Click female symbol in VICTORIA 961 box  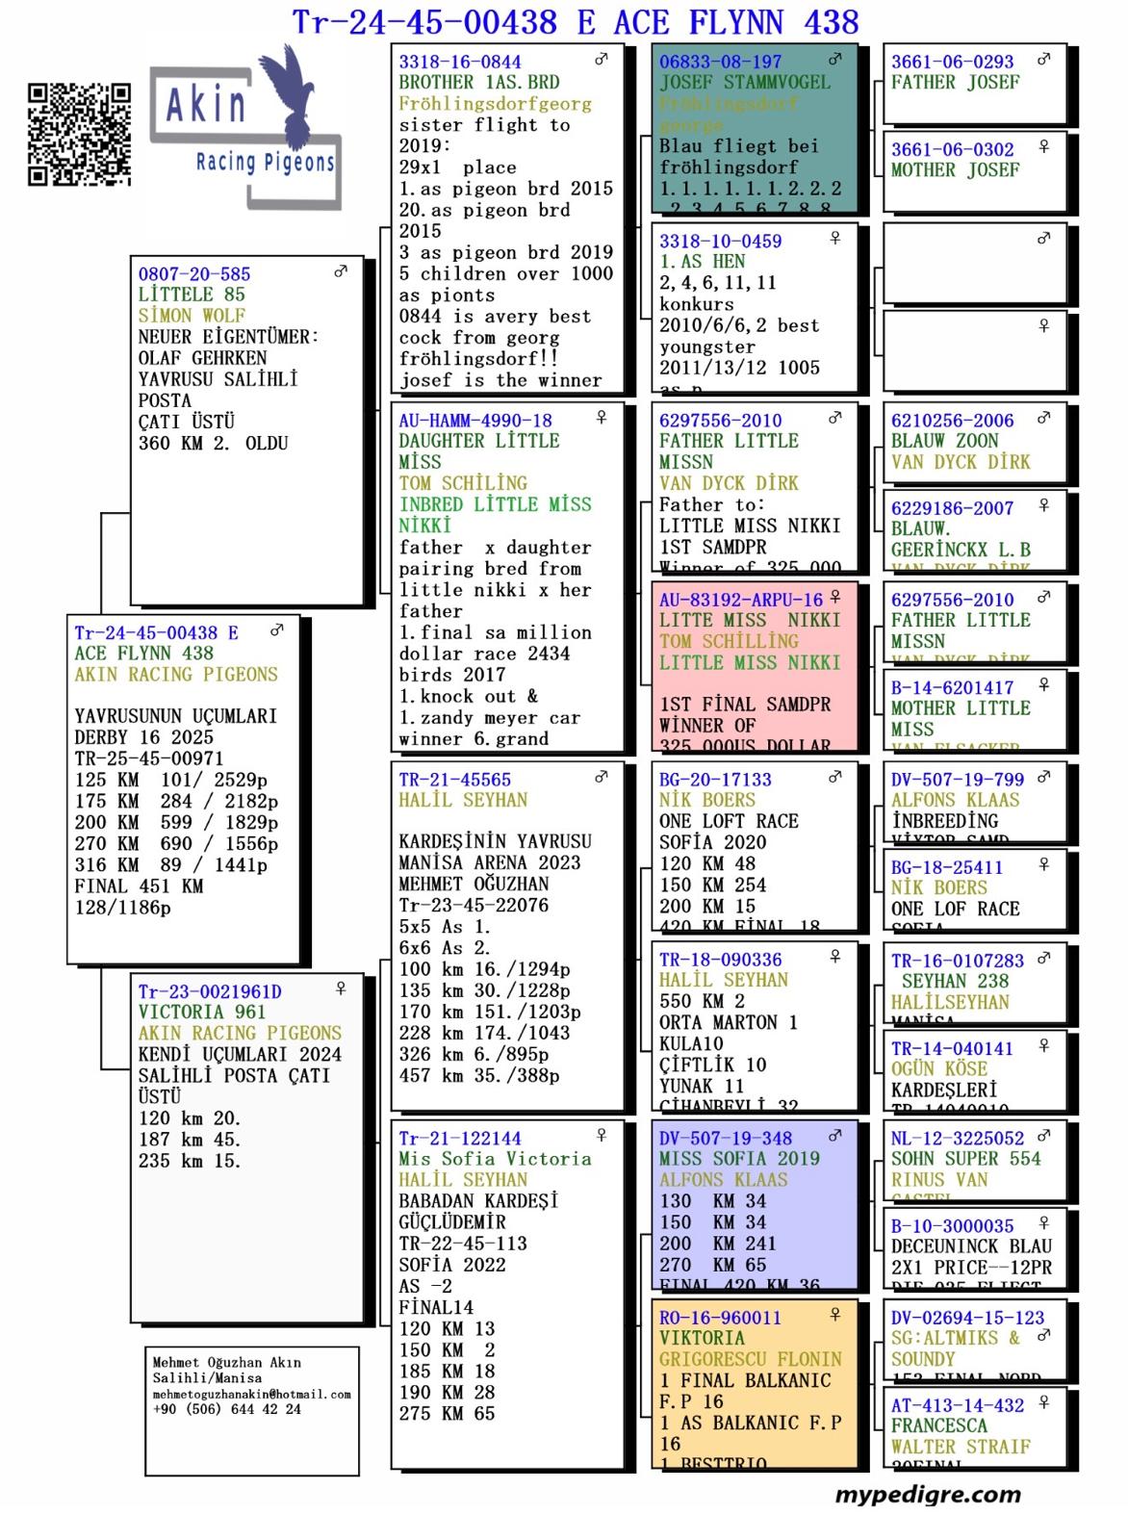(x=340, y=988)
